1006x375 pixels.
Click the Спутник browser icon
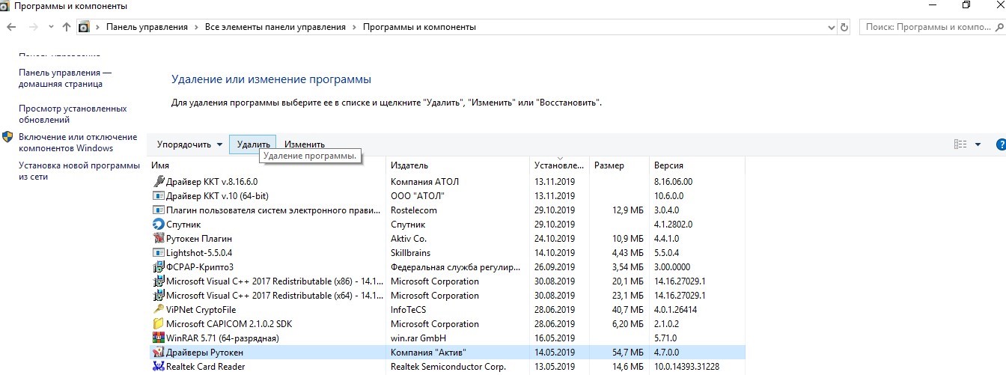[x=158, y=225]
